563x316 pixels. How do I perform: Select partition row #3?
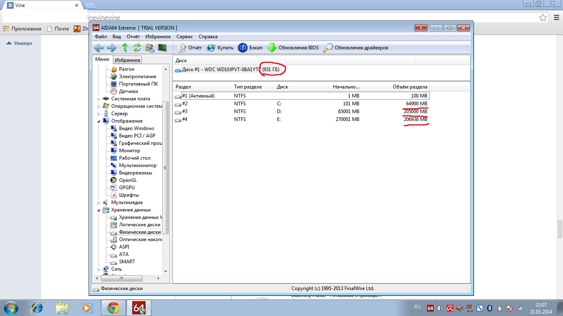tap(302, 112)
